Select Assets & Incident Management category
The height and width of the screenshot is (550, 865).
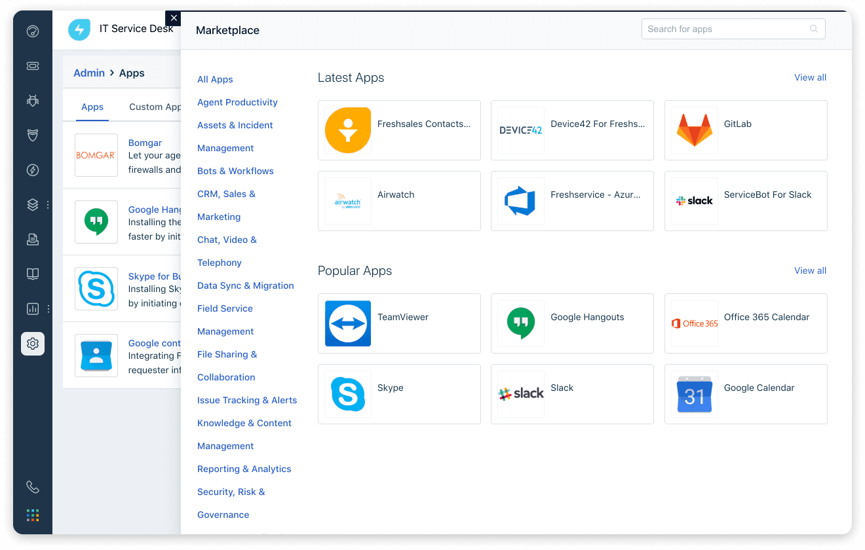pos(235,136)
